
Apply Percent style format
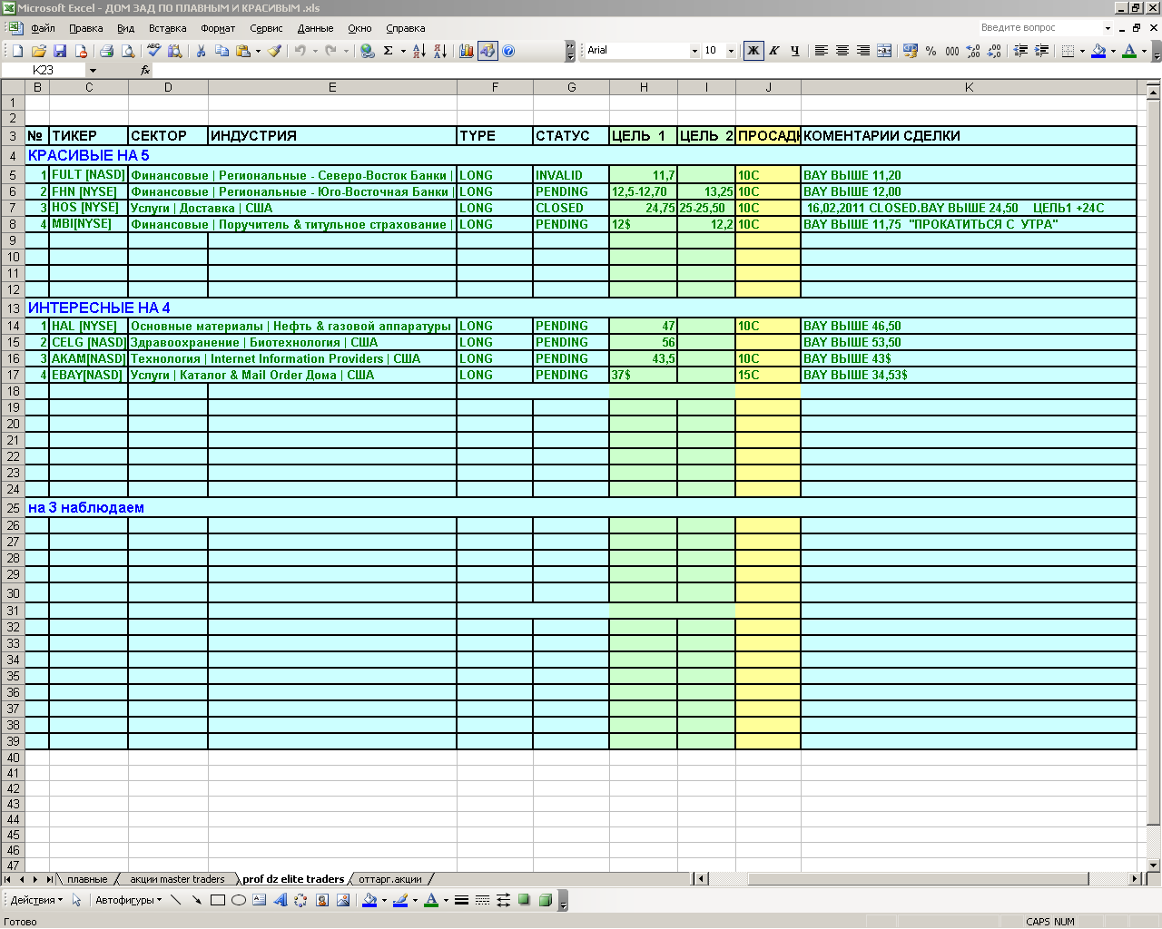pyautogui.click(x=931, y=51)
